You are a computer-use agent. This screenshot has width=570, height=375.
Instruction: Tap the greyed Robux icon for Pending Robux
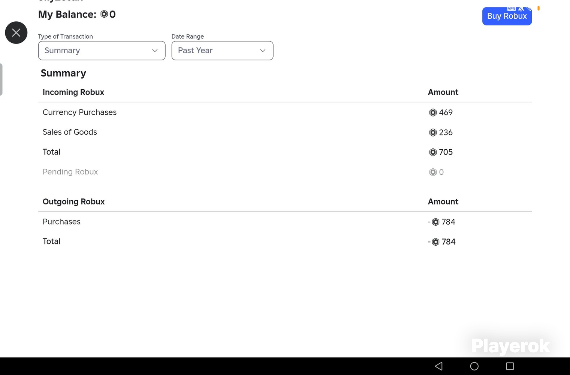pyautogui.click(x=433, y=172)
